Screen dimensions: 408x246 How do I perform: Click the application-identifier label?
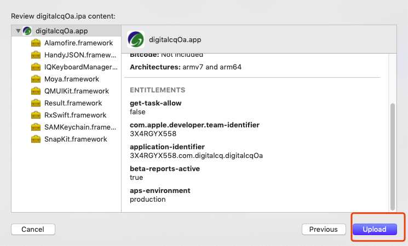(x=168, y=147)
